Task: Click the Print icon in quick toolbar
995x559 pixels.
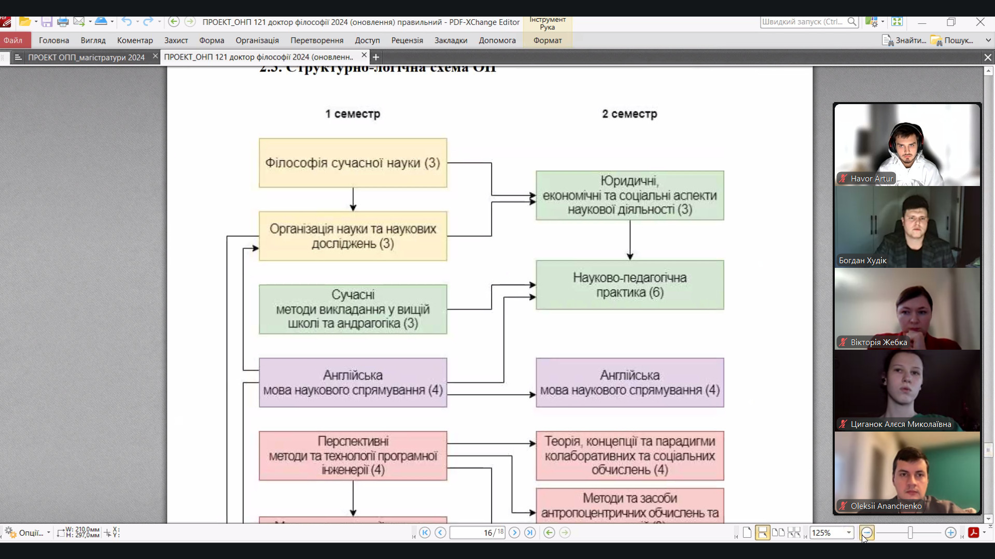Action: click(63, 22)
